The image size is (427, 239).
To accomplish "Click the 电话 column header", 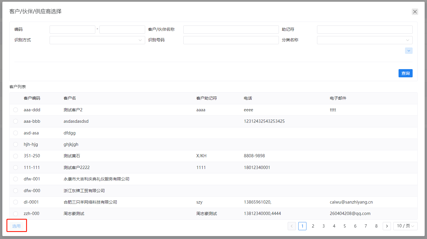I will (x=248, y=98).
